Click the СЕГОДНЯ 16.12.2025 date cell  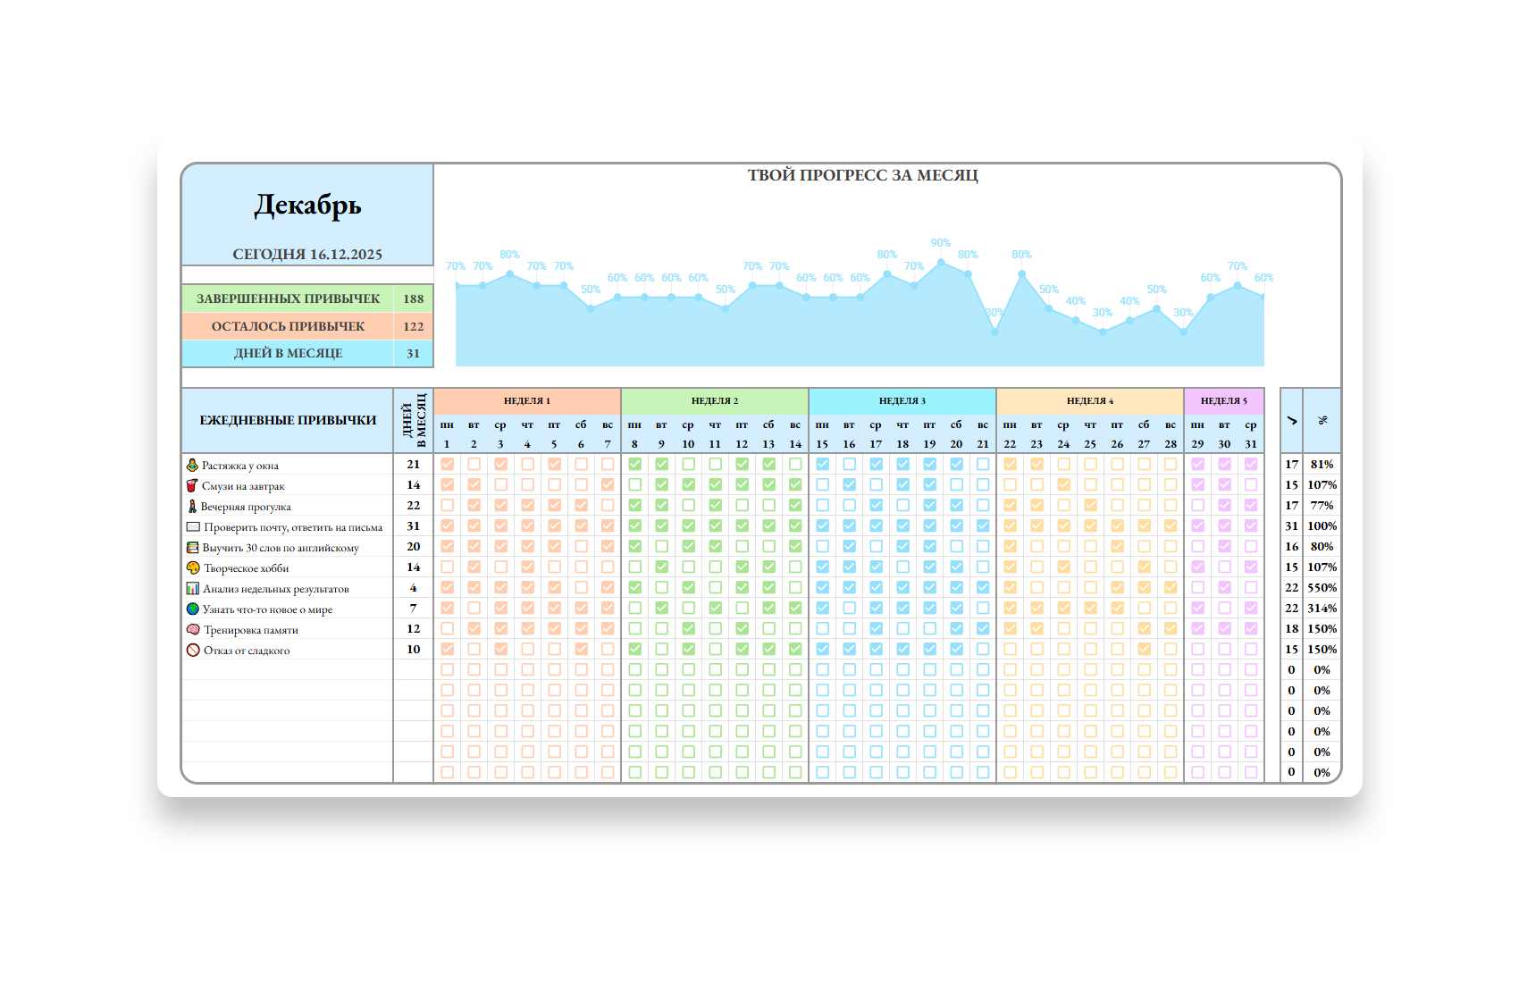[x=307, y=255]
